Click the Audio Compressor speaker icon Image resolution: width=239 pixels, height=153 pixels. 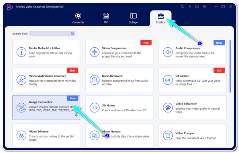(x=168, y=52)
